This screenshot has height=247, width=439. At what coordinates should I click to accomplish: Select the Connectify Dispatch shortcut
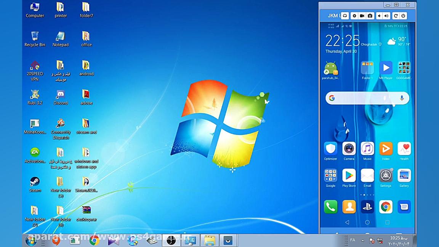tap(61, 129)
